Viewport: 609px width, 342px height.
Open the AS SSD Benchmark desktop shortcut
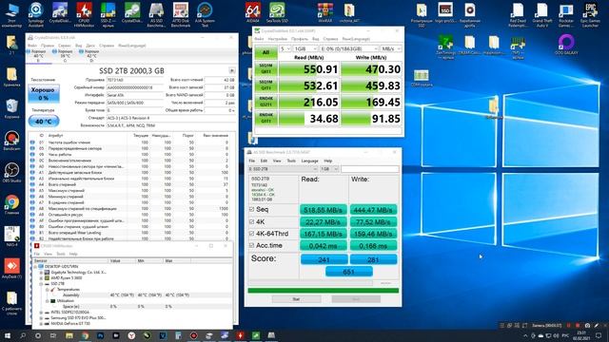(156, 15)
